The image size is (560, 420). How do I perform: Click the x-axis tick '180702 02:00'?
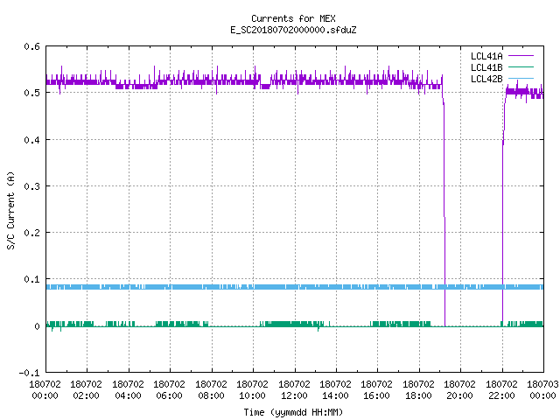[x=86, y=389]
